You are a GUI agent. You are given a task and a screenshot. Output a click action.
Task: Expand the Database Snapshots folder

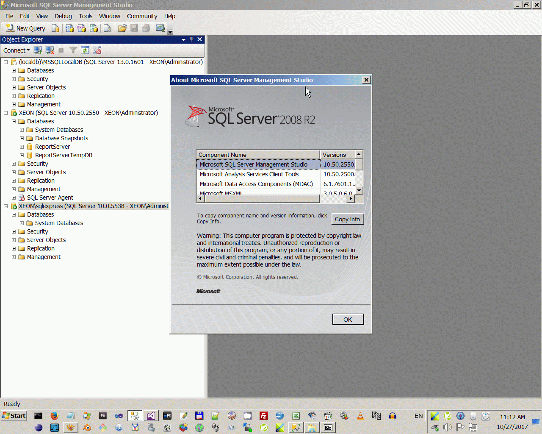click(x=22, y=138)
